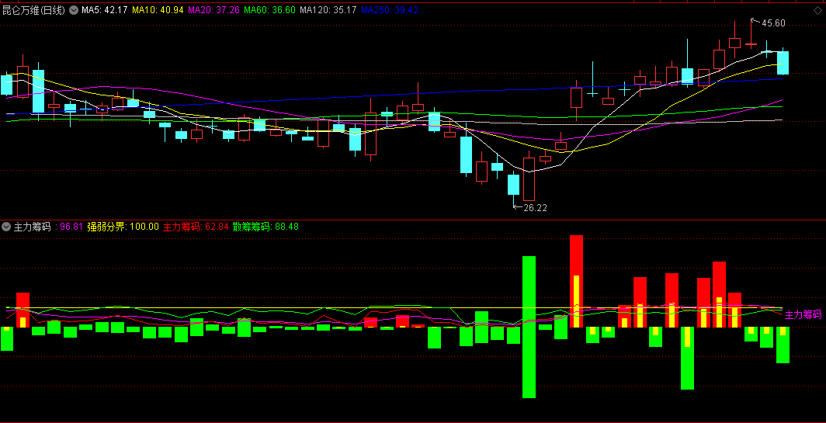Select the 昆仑万维(日线) chart title
This screenshot has height=423, width=826.
33,10
